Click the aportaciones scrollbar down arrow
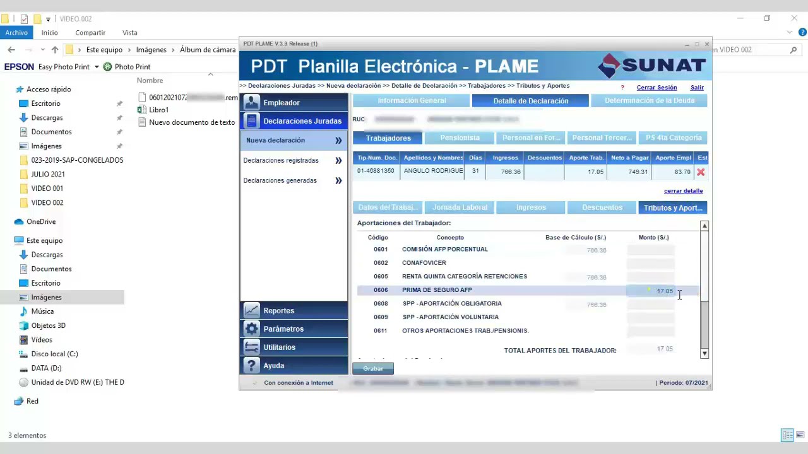The height and width of the screenshot is (454, 808). [x=704, y=354]
